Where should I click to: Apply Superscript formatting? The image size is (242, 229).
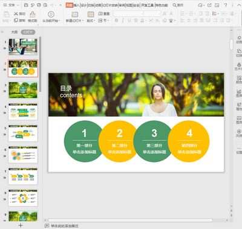[151, 21]
